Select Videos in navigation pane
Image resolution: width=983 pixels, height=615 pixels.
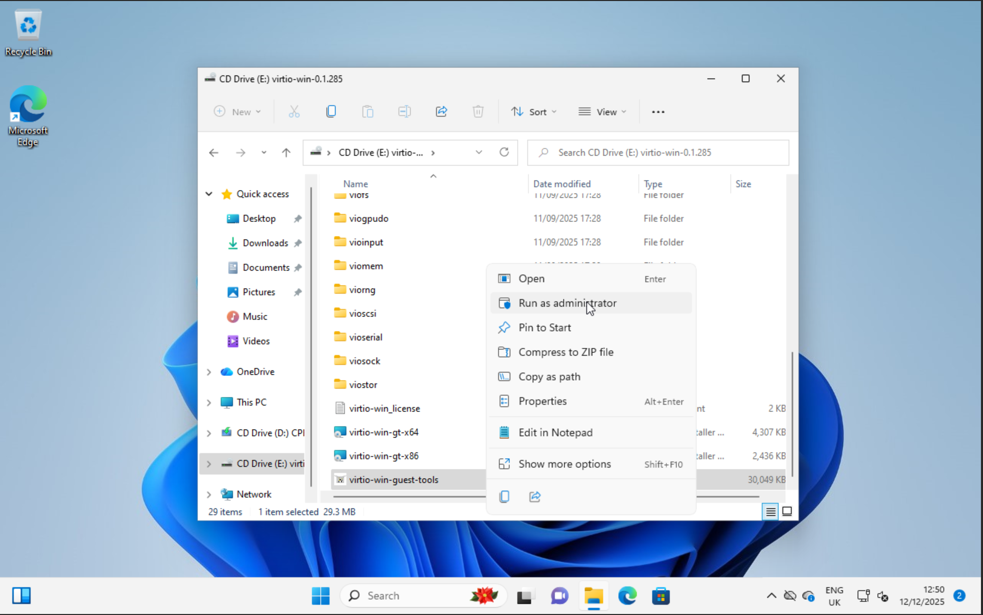pos(256,341)
